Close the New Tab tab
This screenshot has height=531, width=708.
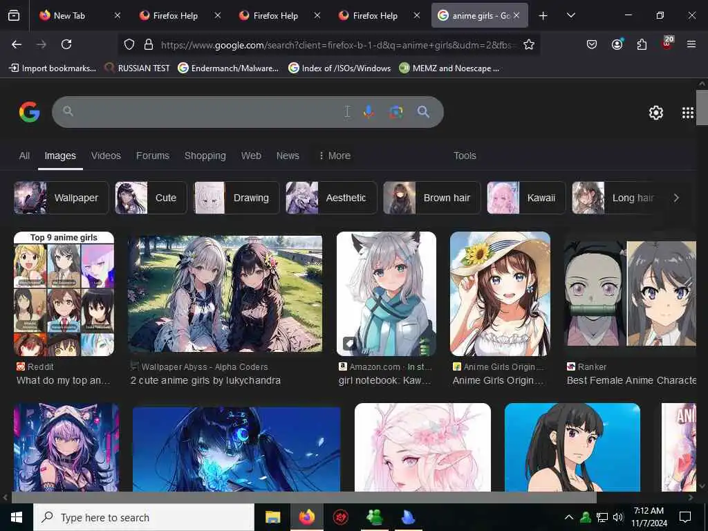coord(118,15)
